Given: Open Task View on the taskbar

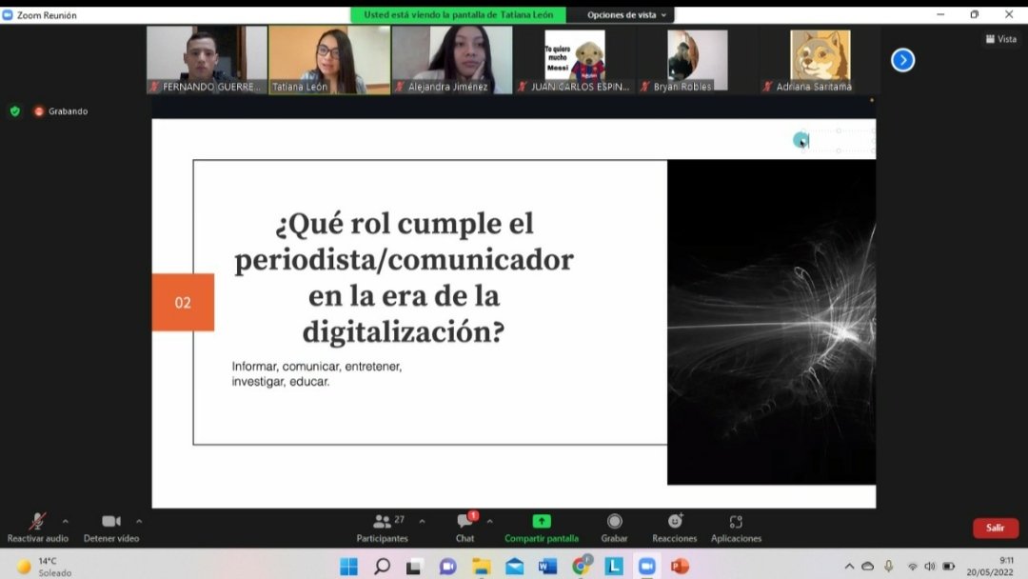Looking at the screenshot, I should click(414, 566).
